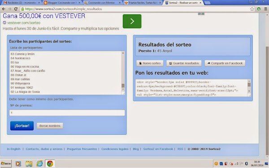
Task: Close the Recibidos Gmail tab
Action: [x=39, y=3]
